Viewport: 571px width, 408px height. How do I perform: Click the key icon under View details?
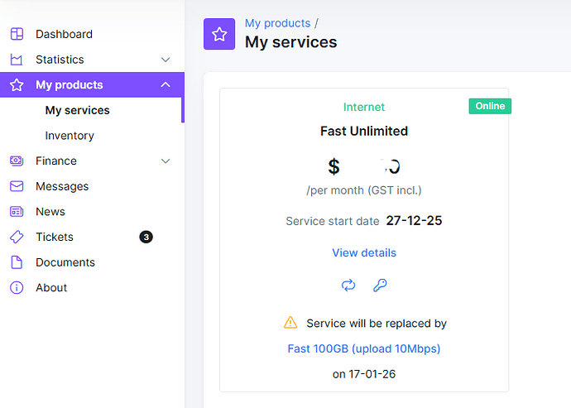tap(380, 286)
